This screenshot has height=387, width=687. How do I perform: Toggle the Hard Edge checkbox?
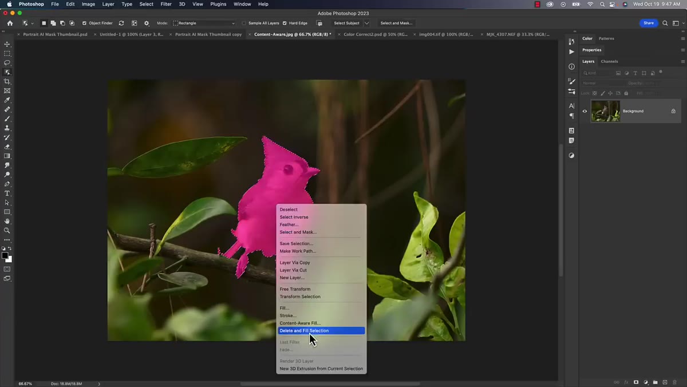click(x=285, y=23)
